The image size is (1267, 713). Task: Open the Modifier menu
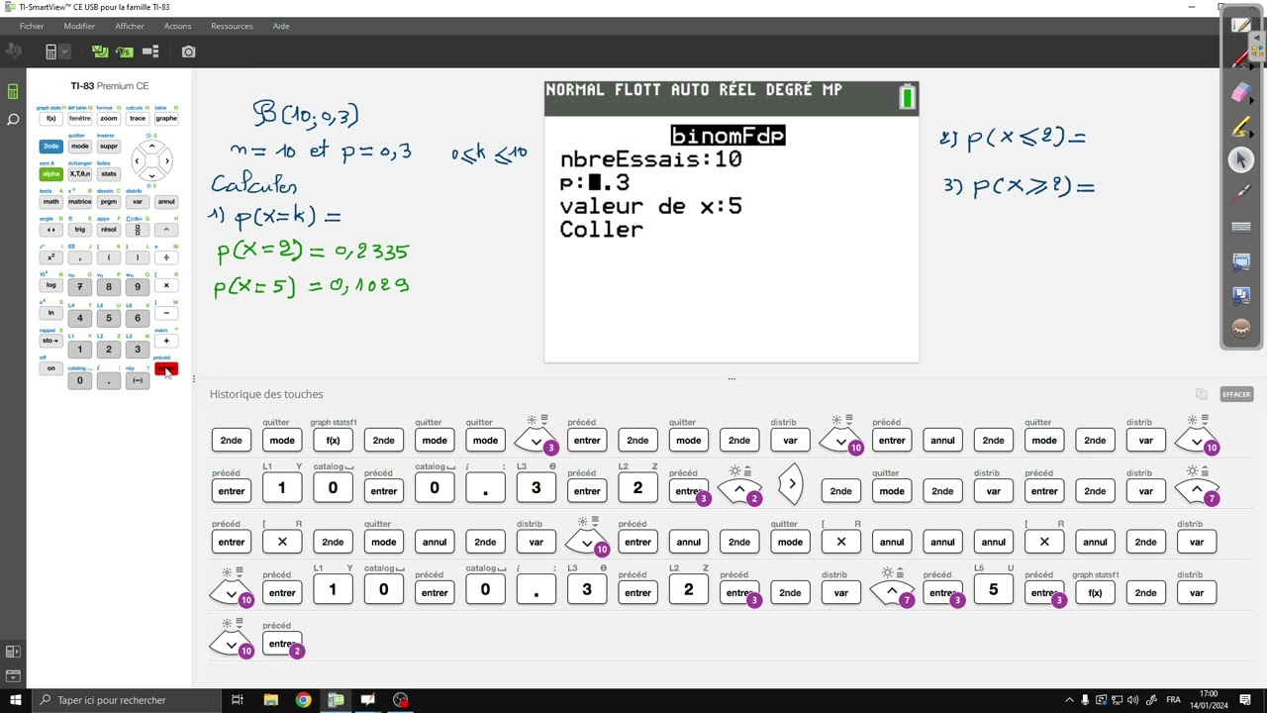pos(79,26)
